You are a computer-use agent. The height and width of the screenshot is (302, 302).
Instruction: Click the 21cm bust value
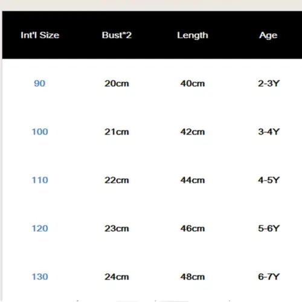(x=117, y=132)
